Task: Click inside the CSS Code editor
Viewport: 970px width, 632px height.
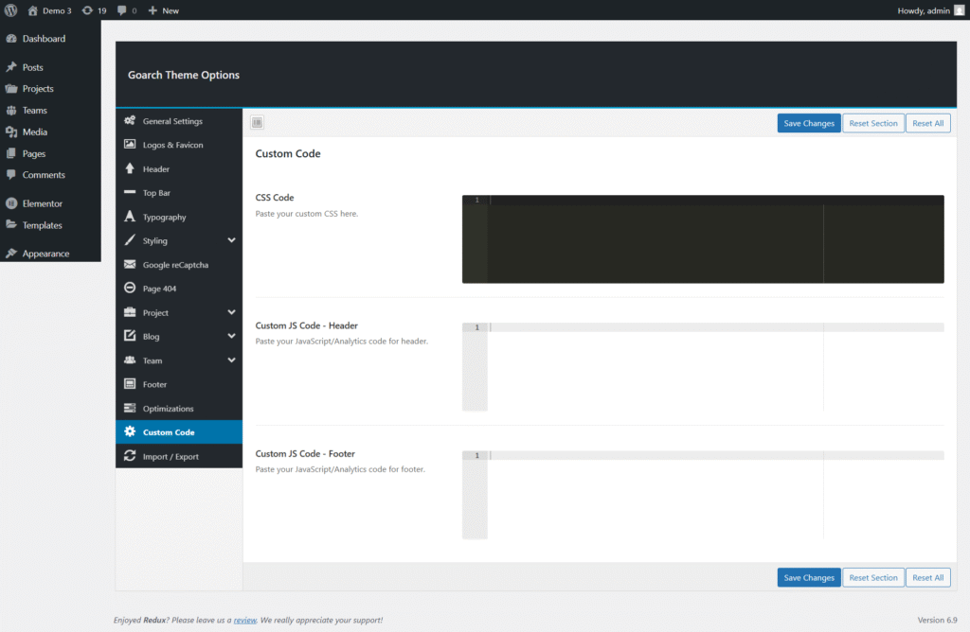Action: [703, 239]
